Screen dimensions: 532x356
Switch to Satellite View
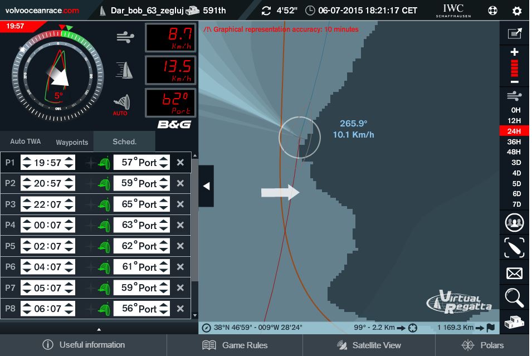(369, 345)
